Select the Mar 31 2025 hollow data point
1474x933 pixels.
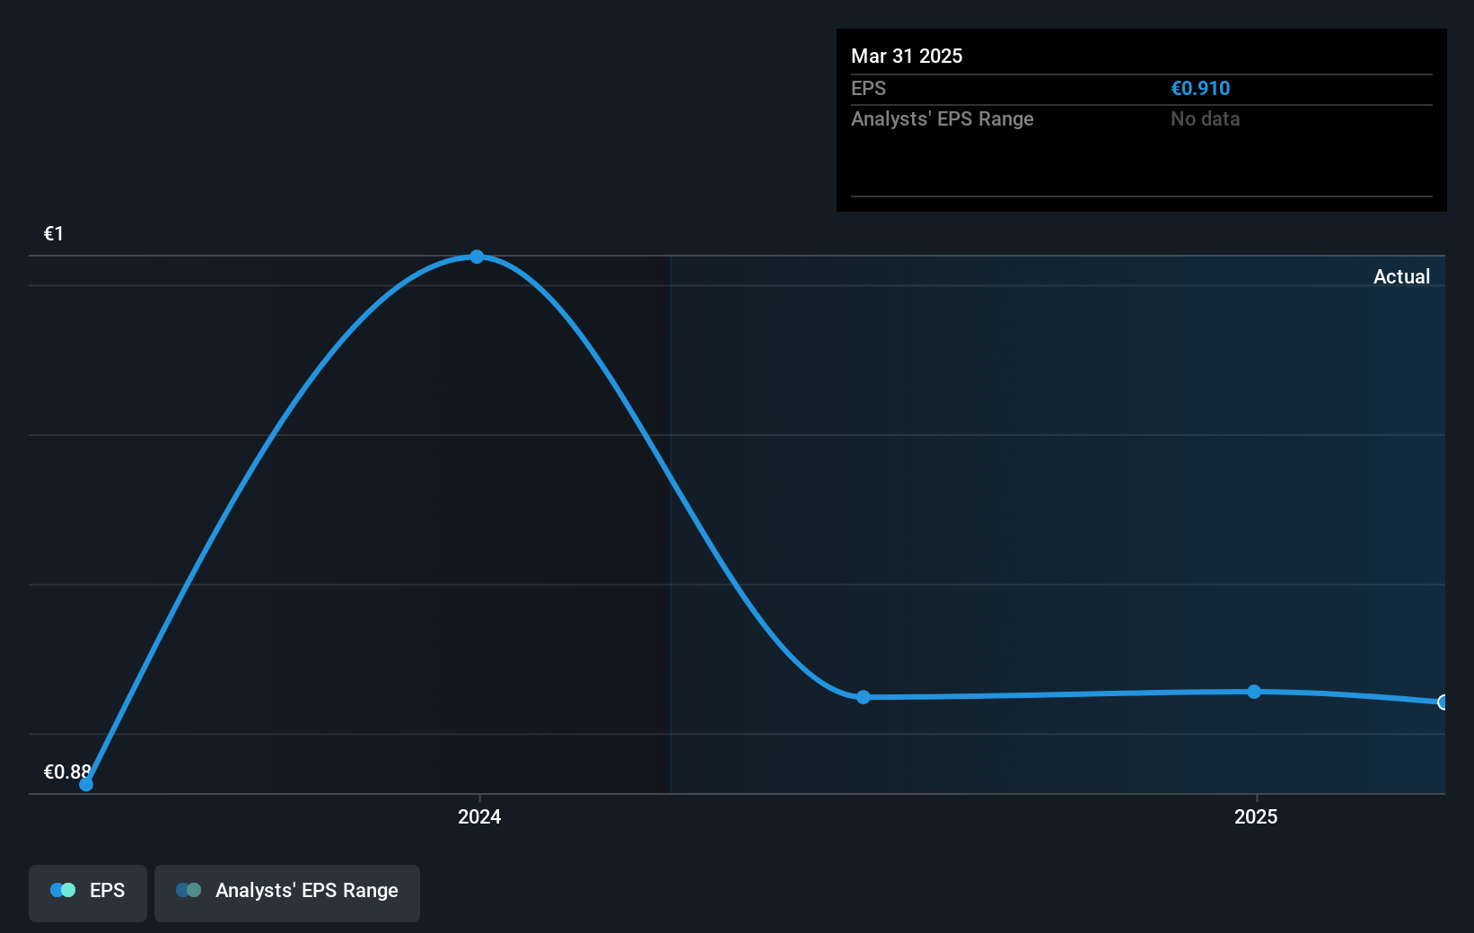(1443, 702)
